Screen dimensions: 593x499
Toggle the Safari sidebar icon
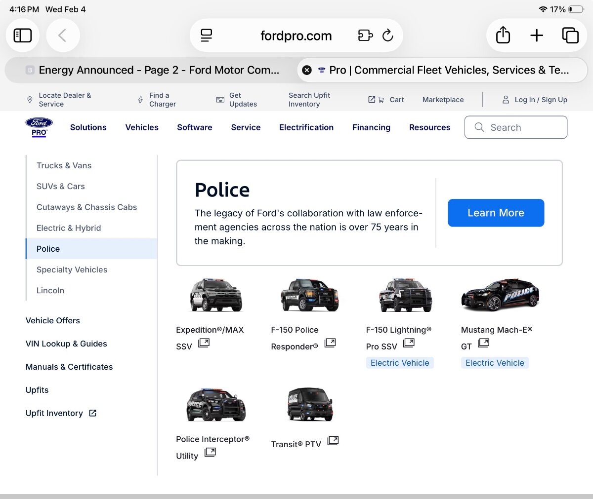(x=23, y=36)
